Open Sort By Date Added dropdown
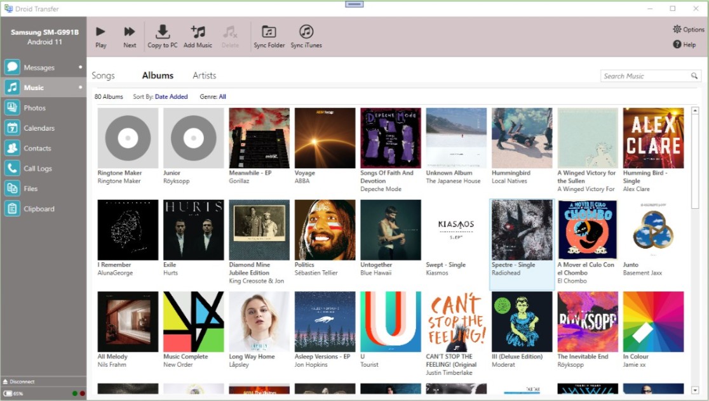709x401 pixels. pos(172,96)
